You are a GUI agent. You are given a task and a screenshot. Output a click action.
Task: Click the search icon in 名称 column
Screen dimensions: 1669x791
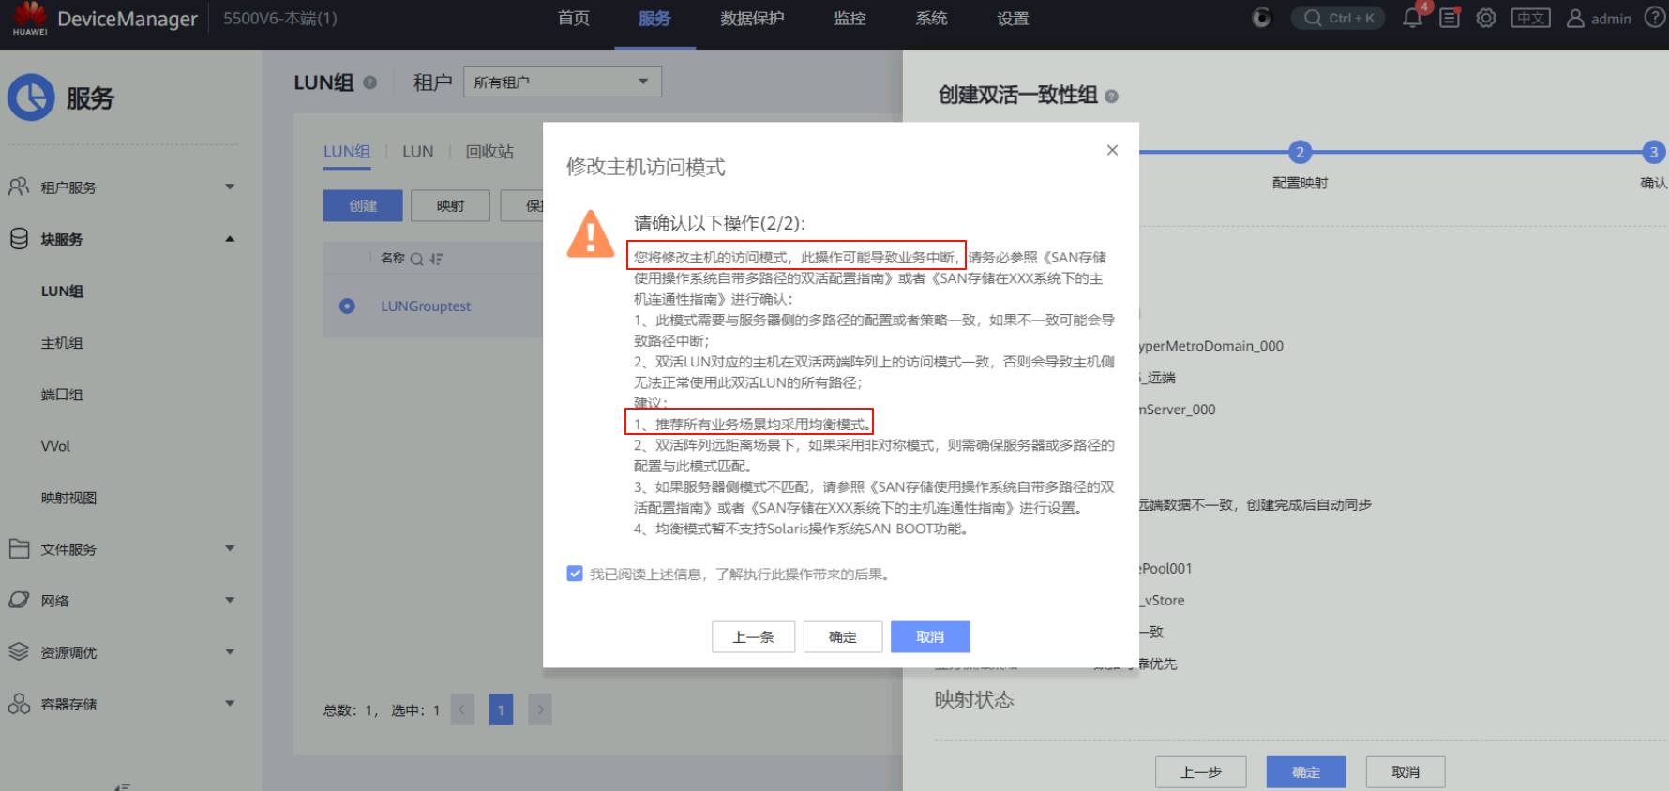point(416,259)
